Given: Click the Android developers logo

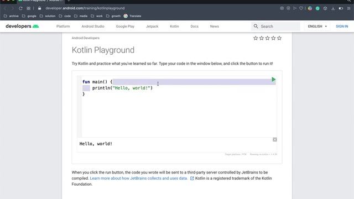Looking at the screenshot, I should coord(22,26).
